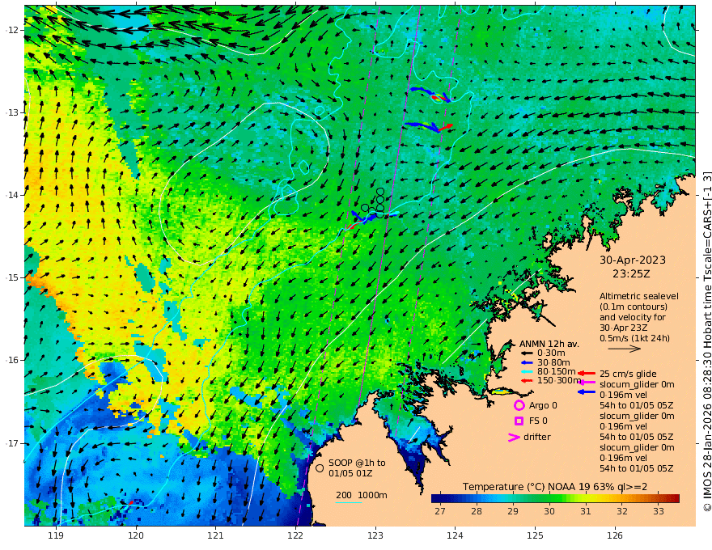Click the red 150-300m legend arrow
This screenshot has width=712, height=550.
coord(527,381)
